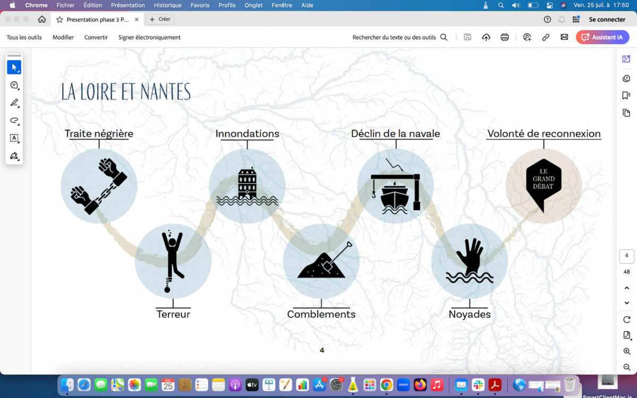Choose the highlighter tool
637x398 pixels.
pos(14,103)
